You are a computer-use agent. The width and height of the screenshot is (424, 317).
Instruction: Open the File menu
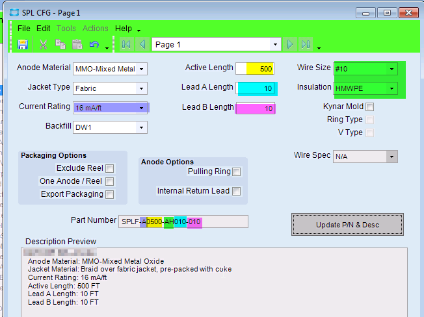pos(24,29)
